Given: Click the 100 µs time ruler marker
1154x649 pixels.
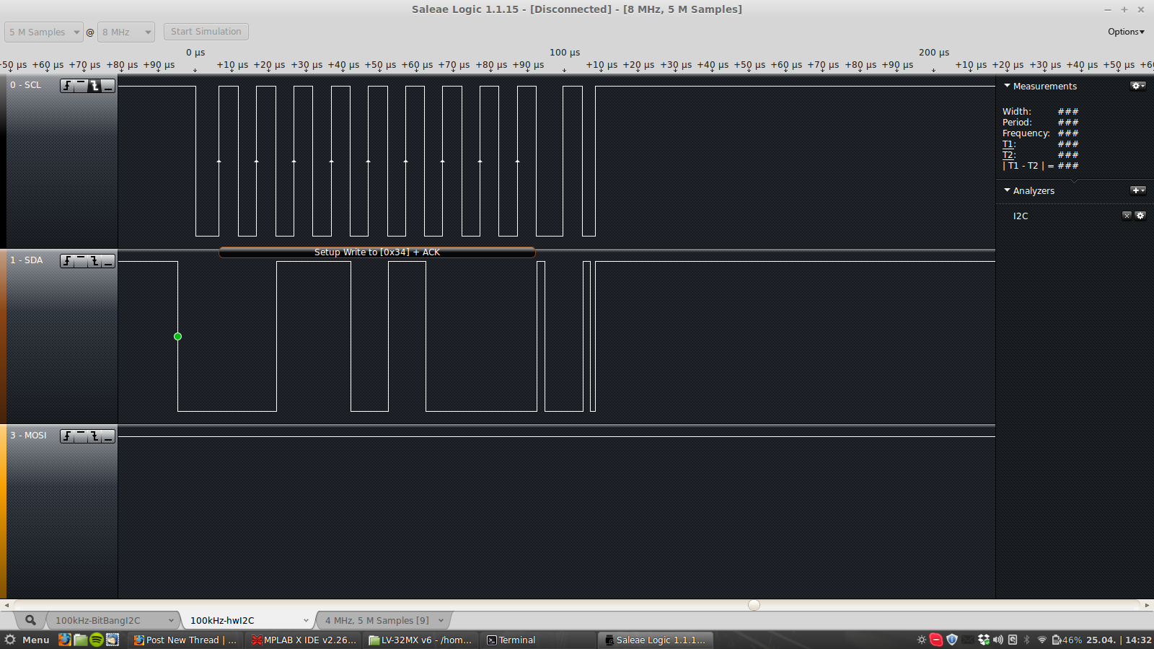Looking at the screenshot, I should [565, 53].
